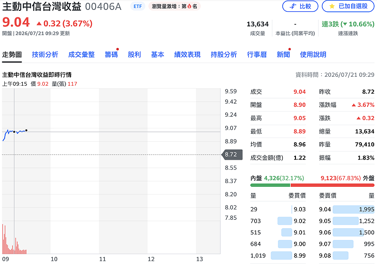The height and width of the screenshot is (264, 377).
Task: Click the 委賣價 9.08 cell
Action: pyautogui.click(x=325, y=256)
